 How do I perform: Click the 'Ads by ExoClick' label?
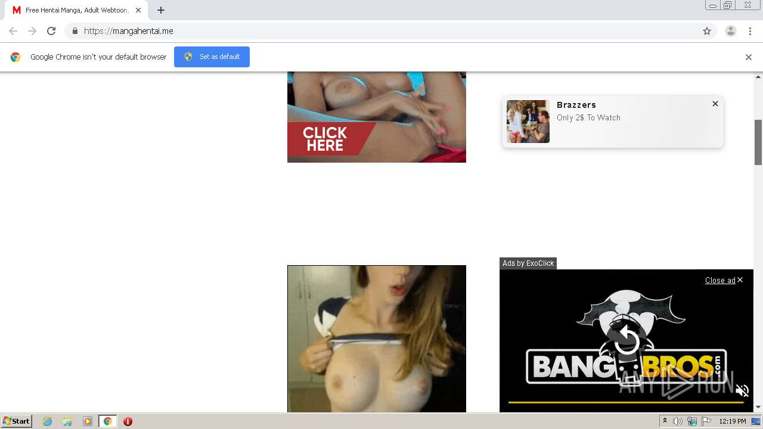(x=528, y=263)
